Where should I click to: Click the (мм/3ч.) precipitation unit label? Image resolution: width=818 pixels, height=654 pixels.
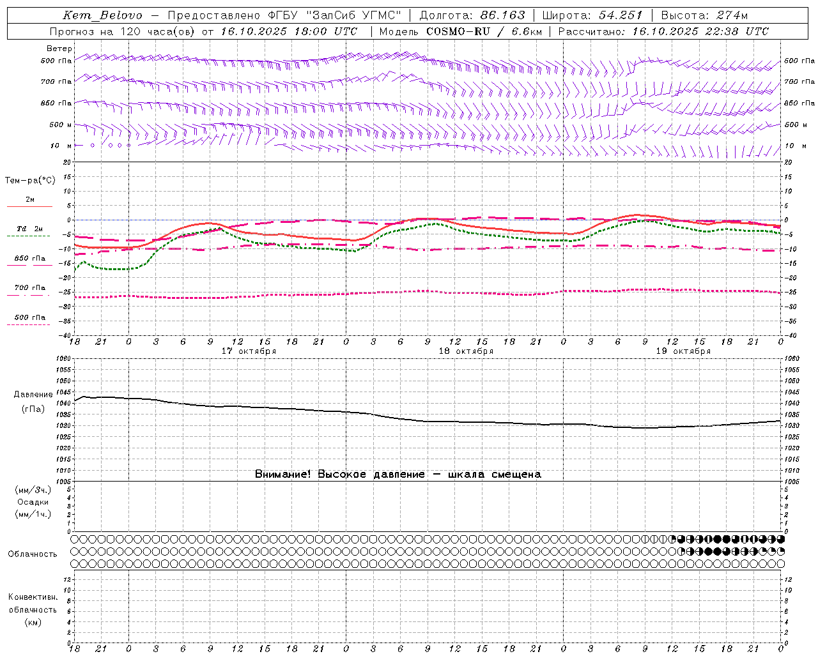click(x=33, y=490)
